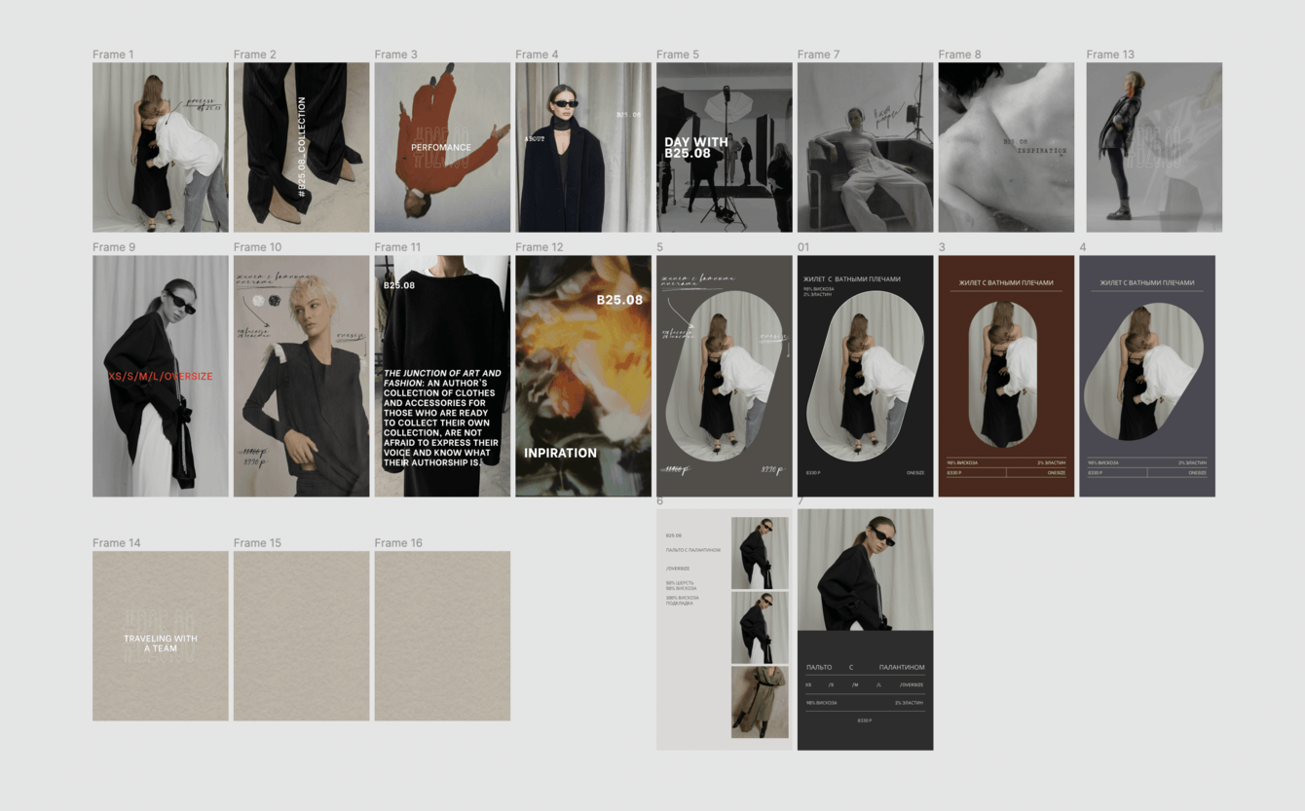Screen dimensions: 1305x811
Task: Select "ЖИЛЕТ С ВАТНЫМИ ПЛЕЧАМИ" heading in brown frame
Action: [x=1006, y=283]
